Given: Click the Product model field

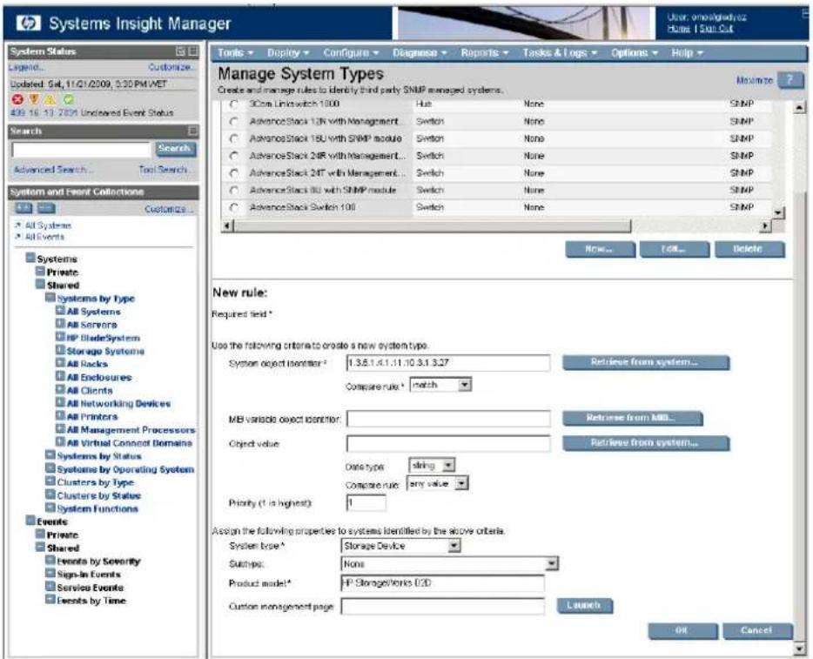Looking at the screenshot, I should click(443, 583).
